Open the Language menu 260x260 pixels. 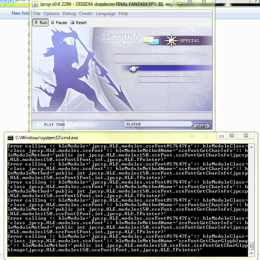click(x=106, y=14)
